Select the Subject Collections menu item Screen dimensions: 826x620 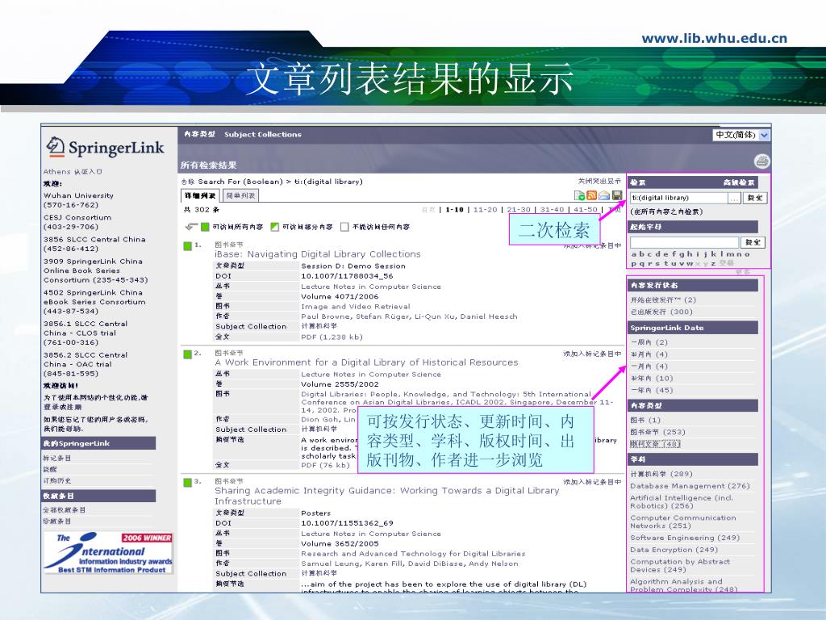click(x=263, y=135)
